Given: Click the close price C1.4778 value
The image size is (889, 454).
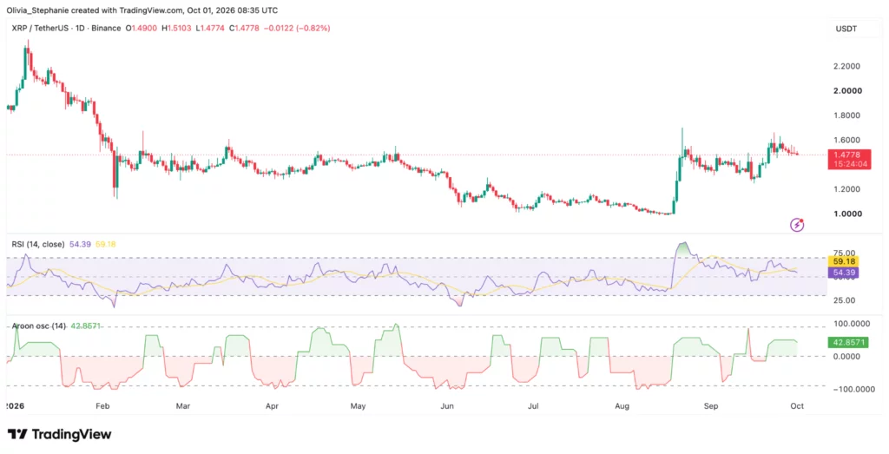Looking at the screenshot, I should (244, 28).
